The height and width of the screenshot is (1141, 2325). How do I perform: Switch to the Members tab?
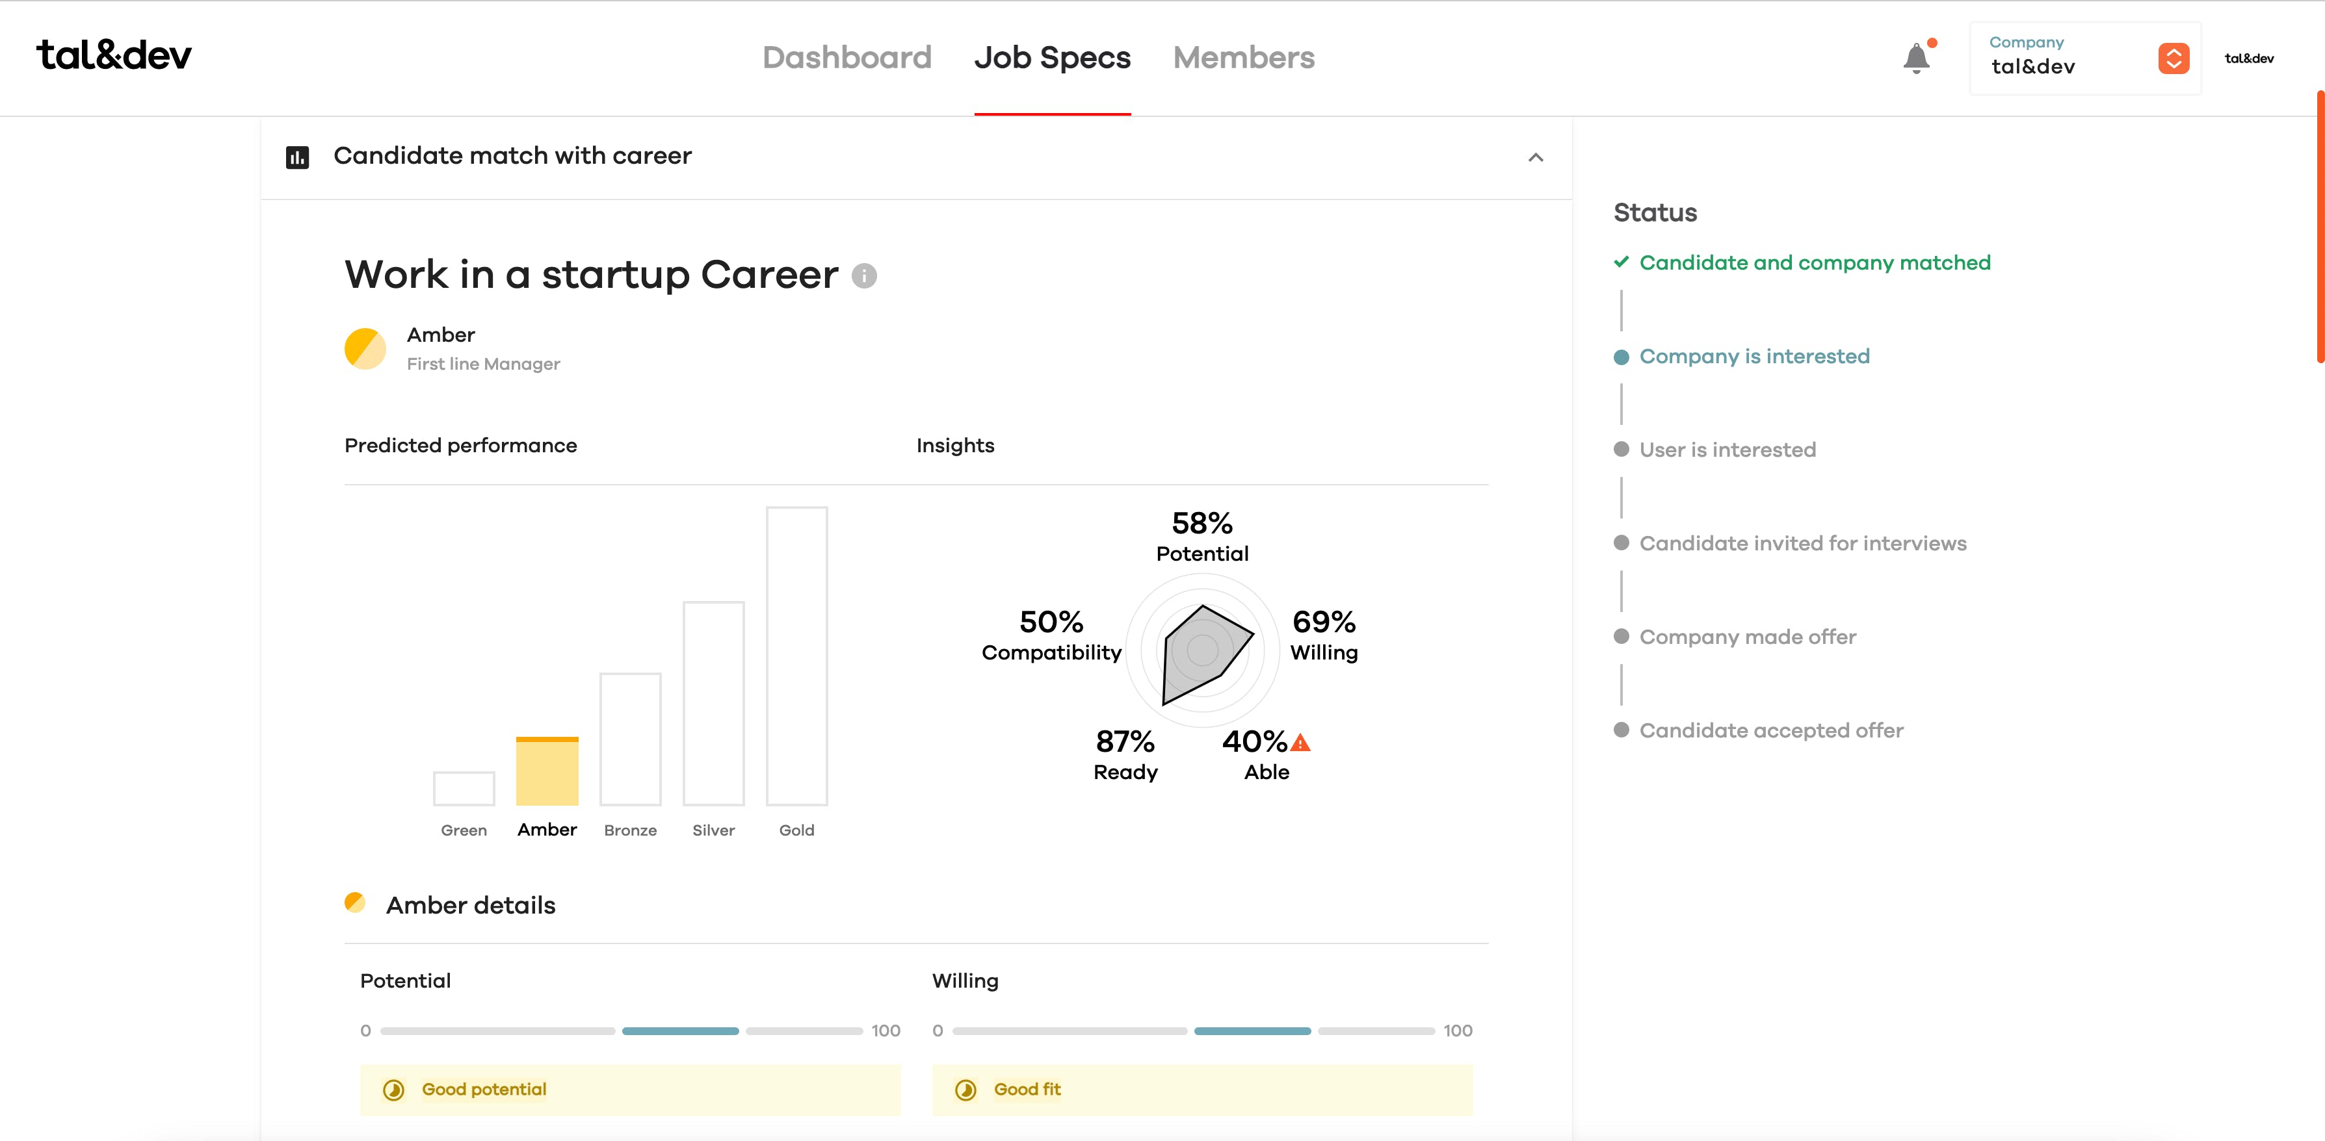[x=1243, y=58]
